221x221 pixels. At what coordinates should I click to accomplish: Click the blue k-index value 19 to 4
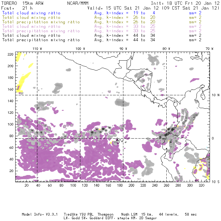click(144, 13)
